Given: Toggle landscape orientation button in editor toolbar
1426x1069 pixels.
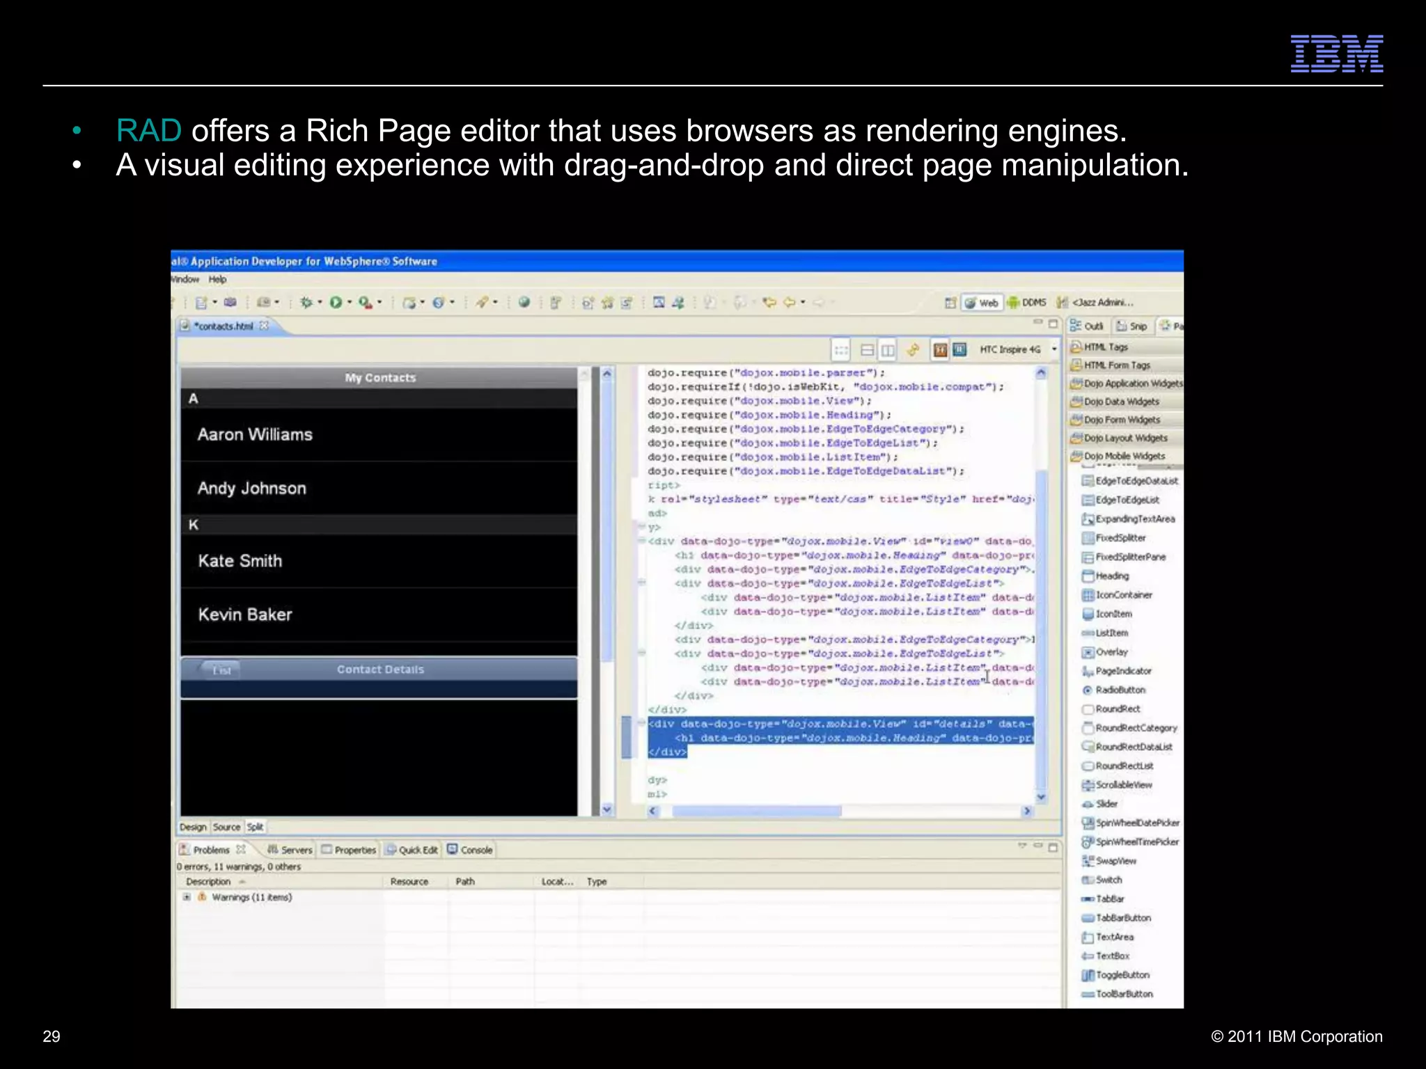Looking at the screenshot, I should click(959, 349).
